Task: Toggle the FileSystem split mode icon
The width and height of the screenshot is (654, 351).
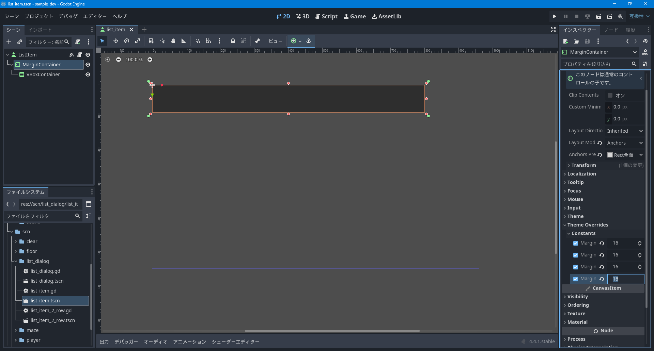Action: coord(89,204)
